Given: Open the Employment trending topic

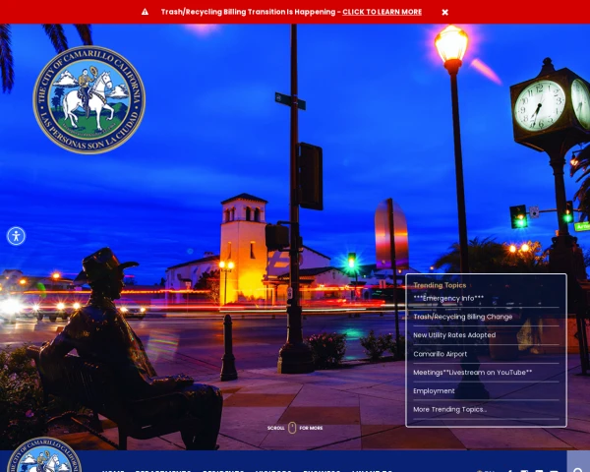Looking at the screenshot, I should click(x=434, y=391).
